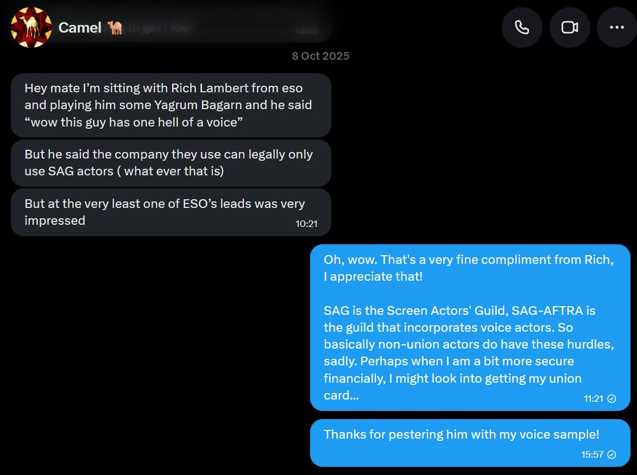The width and height of the screenshot is (637, 475).
Task: Select the message mentioning Rich Lambert from eso
Action: (x=168, y=105)
